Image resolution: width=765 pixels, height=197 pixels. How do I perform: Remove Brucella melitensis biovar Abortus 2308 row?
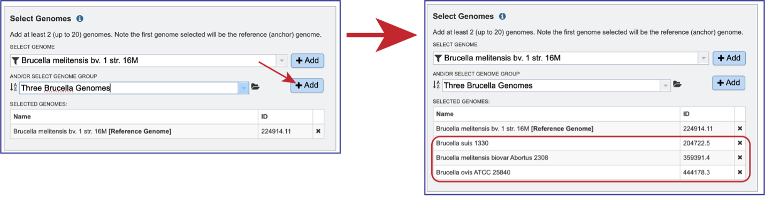(x=740, y=157)
